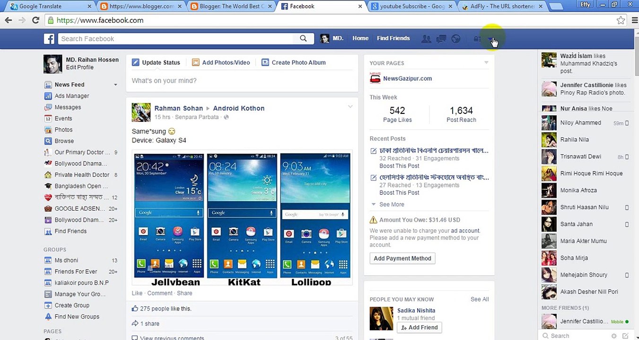
Task: Click Boost This Post under 32 Reached
Action: [399, 166]
